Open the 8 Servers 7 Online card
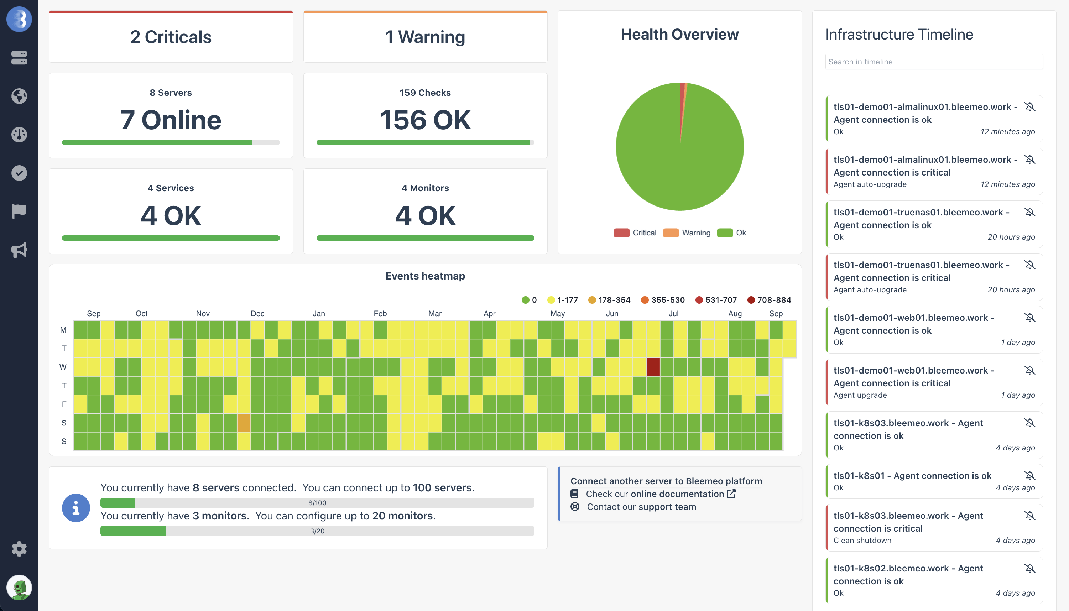The image size is (1069, 611). tap(171, 115)
